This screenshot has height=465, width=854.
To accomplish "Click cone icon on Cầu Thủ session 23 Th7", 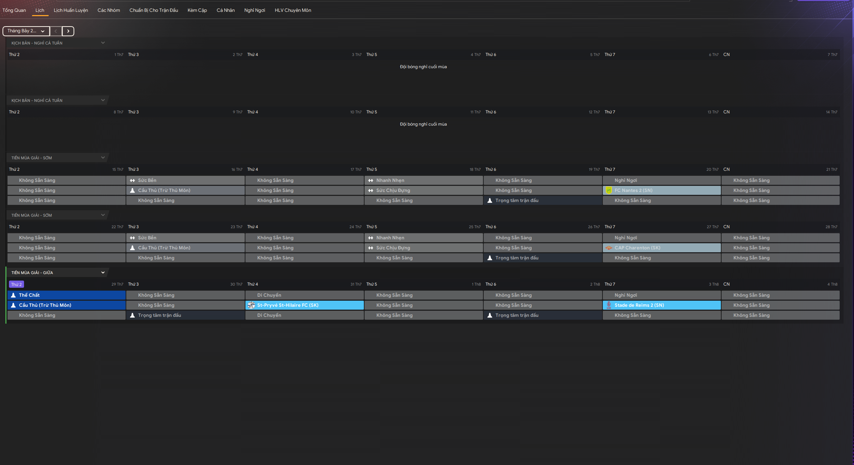I will coord(132,248).
